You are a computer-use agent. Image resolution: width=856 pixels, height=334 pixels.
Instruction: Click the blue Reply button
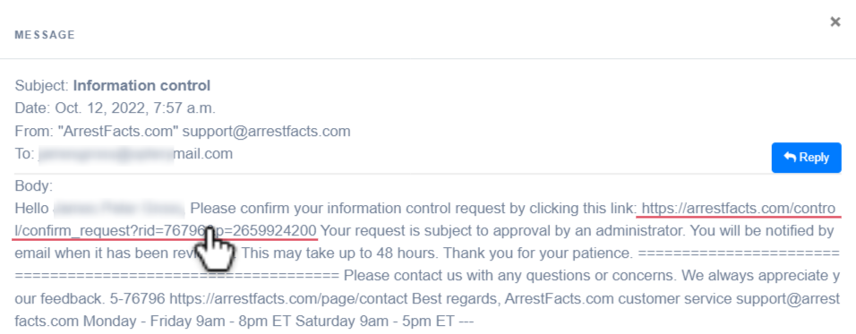coord(807,158)
